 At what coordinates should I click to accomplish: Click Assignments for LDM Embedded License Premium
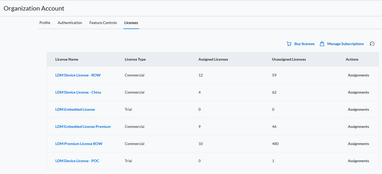(x=358, y=127)
